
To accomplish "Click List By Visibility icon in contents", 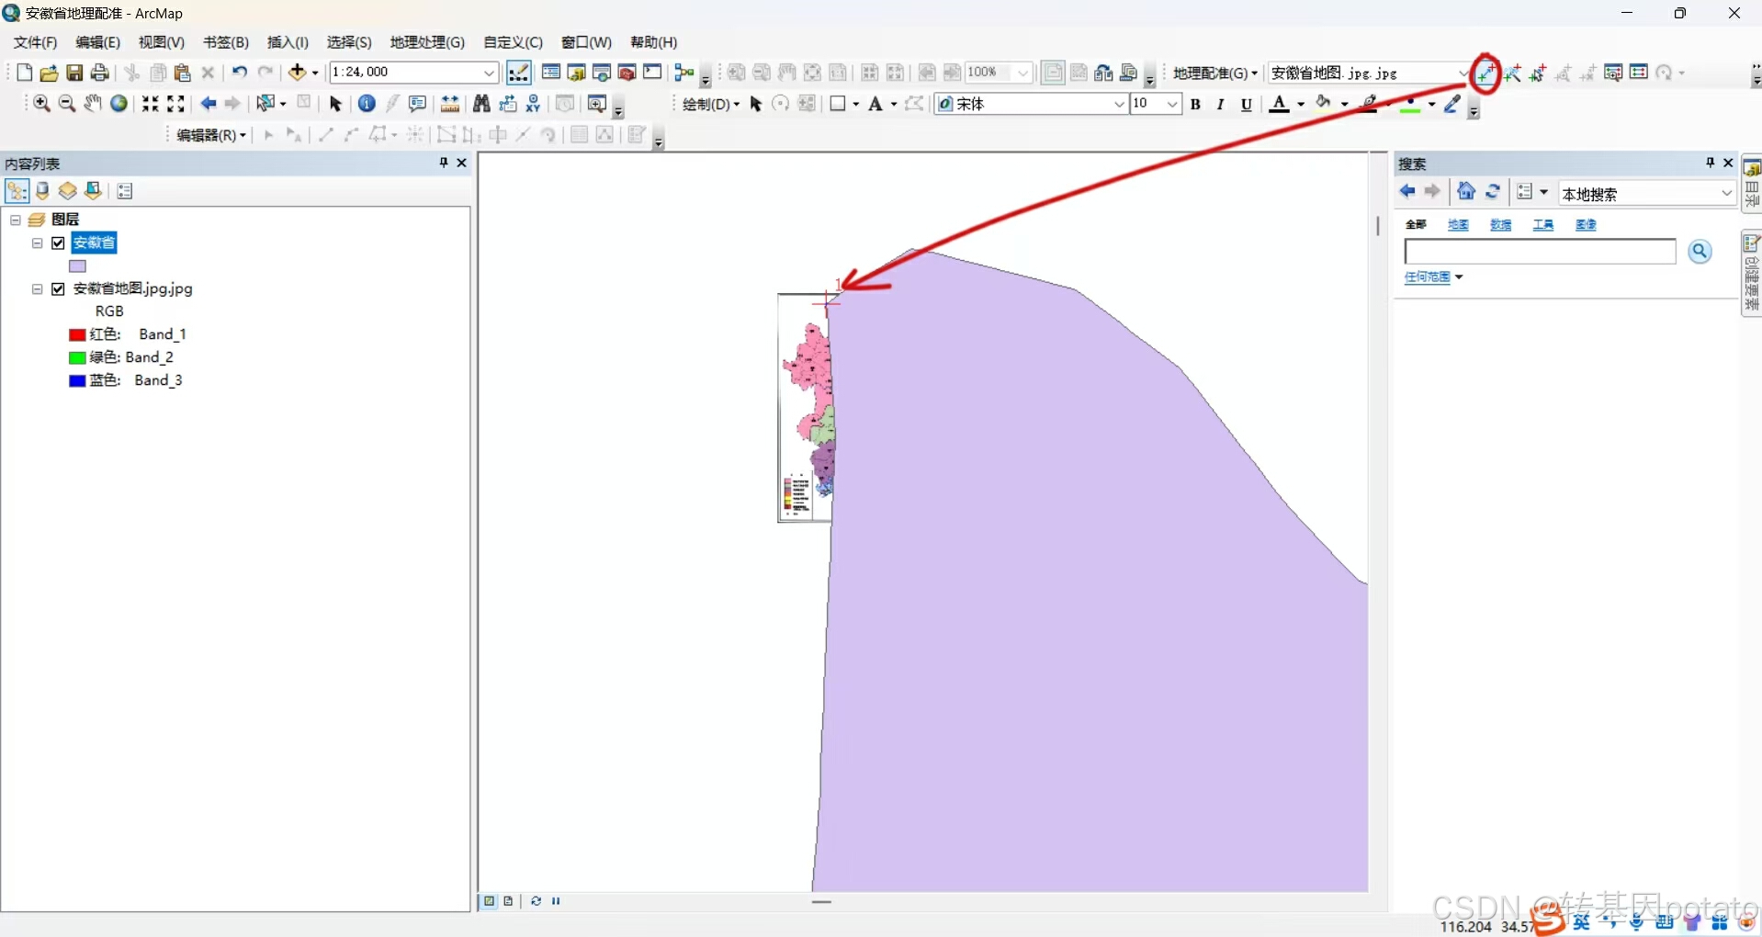I will click(x=67, y=191).
